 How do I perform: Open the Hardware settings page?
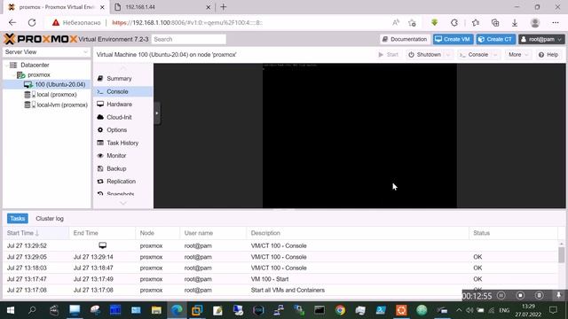click(119, 105)
